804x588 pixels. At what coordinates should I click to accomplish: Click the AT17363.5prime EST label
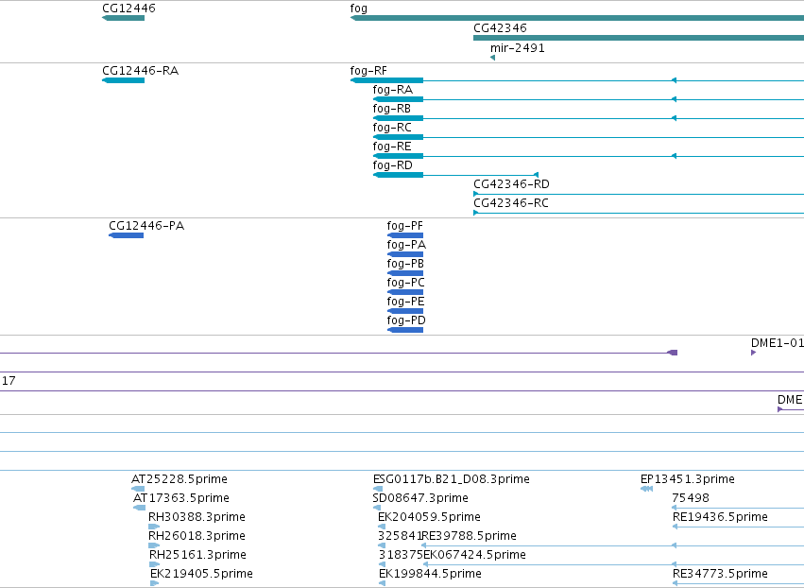pos(181,498)
